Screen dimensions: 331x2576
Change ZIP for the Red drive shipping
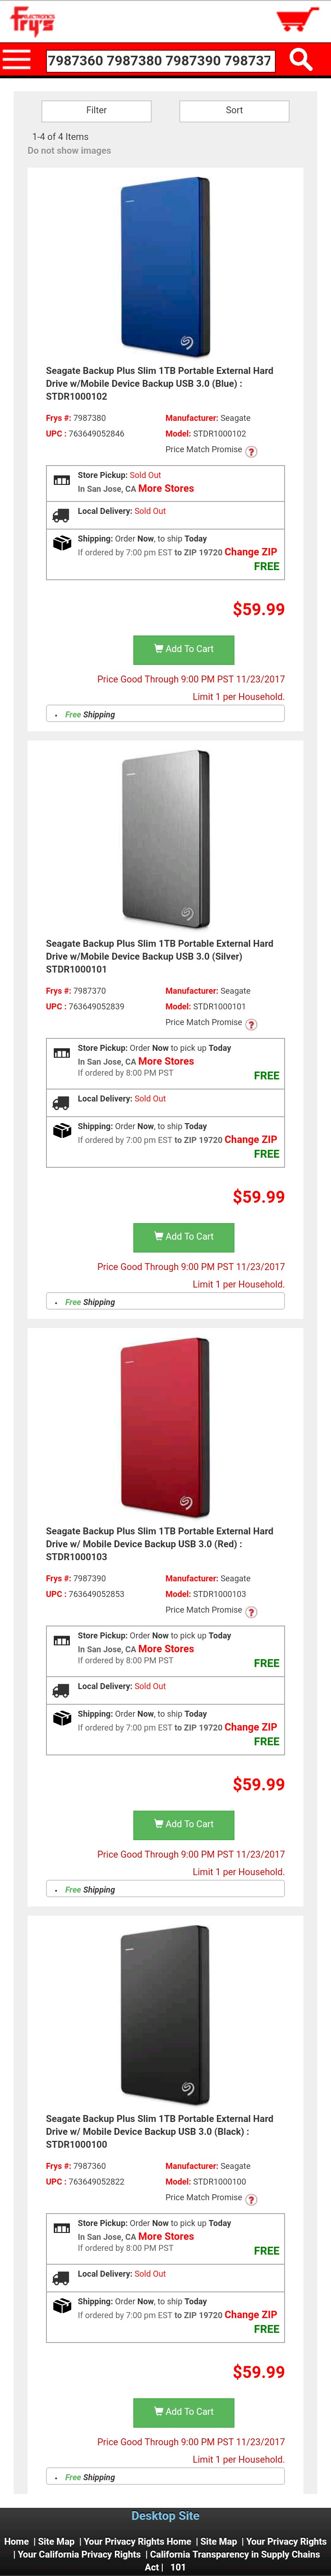(x=250, y=1727)
